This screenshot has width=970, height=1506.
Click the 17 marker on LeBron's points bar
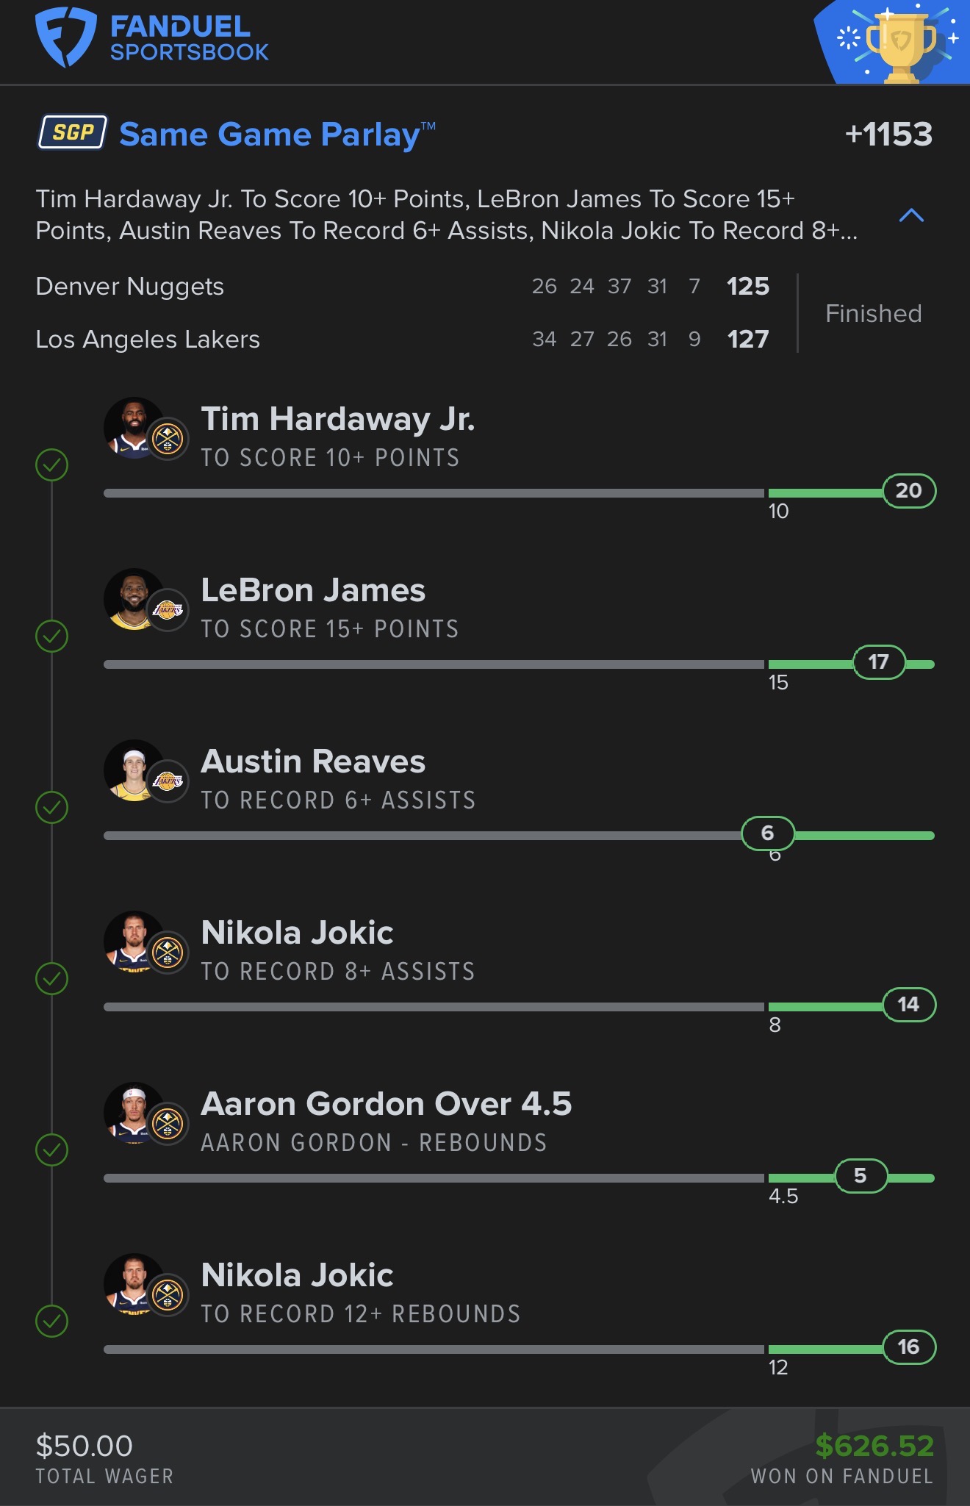(x=879, y=662)
